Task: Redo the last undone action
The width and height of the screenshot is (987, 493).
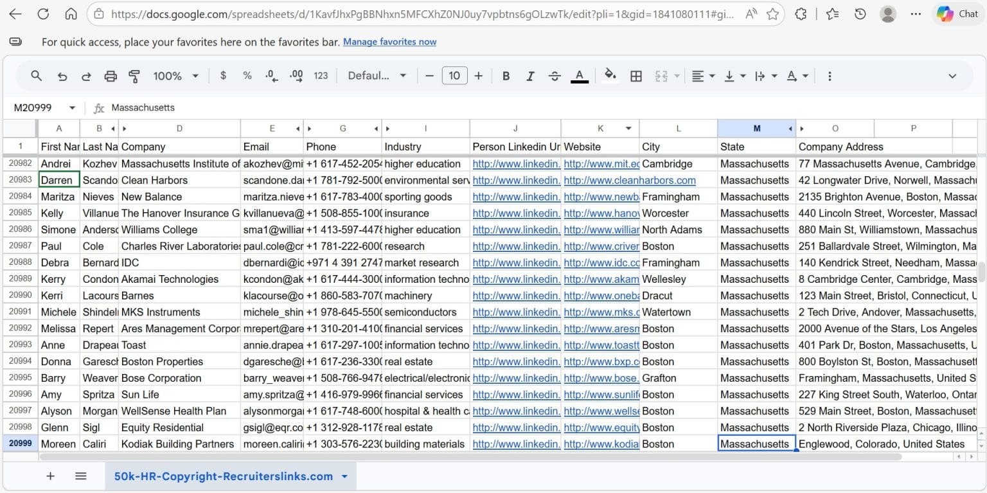Action: (86, 76)
